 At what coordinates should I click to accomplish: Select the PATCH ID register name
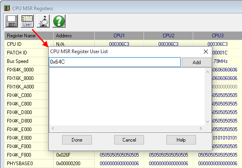coord(17,53)
